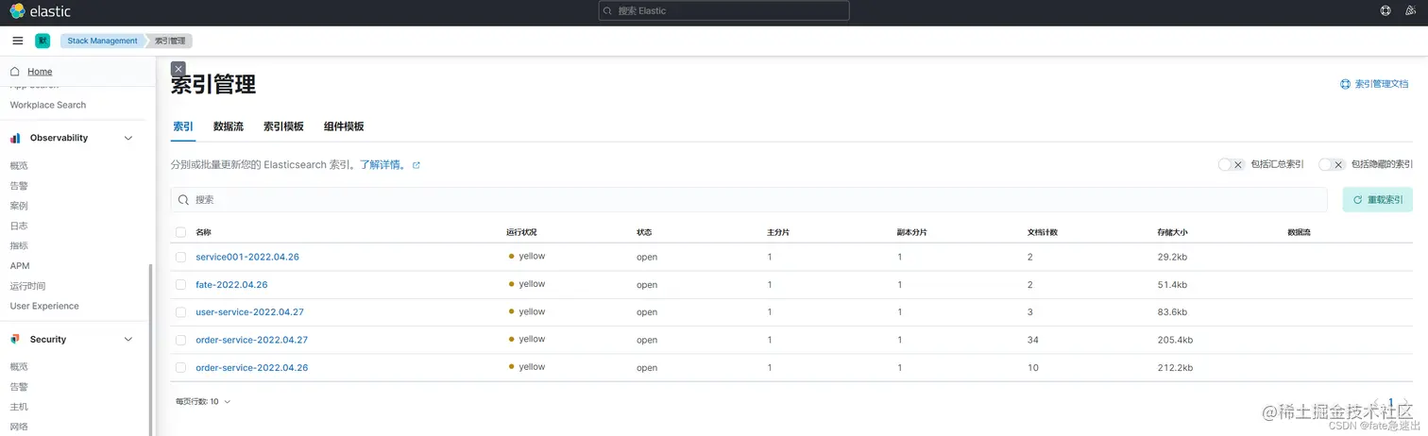1428x436 pixels.
Task: Open the order-service-2022.04.26 index
Action: coord(251,367)
